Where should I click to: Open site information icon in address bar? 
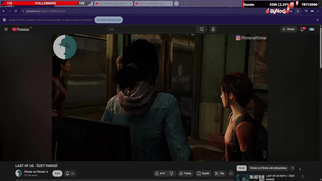coord(23,11)
